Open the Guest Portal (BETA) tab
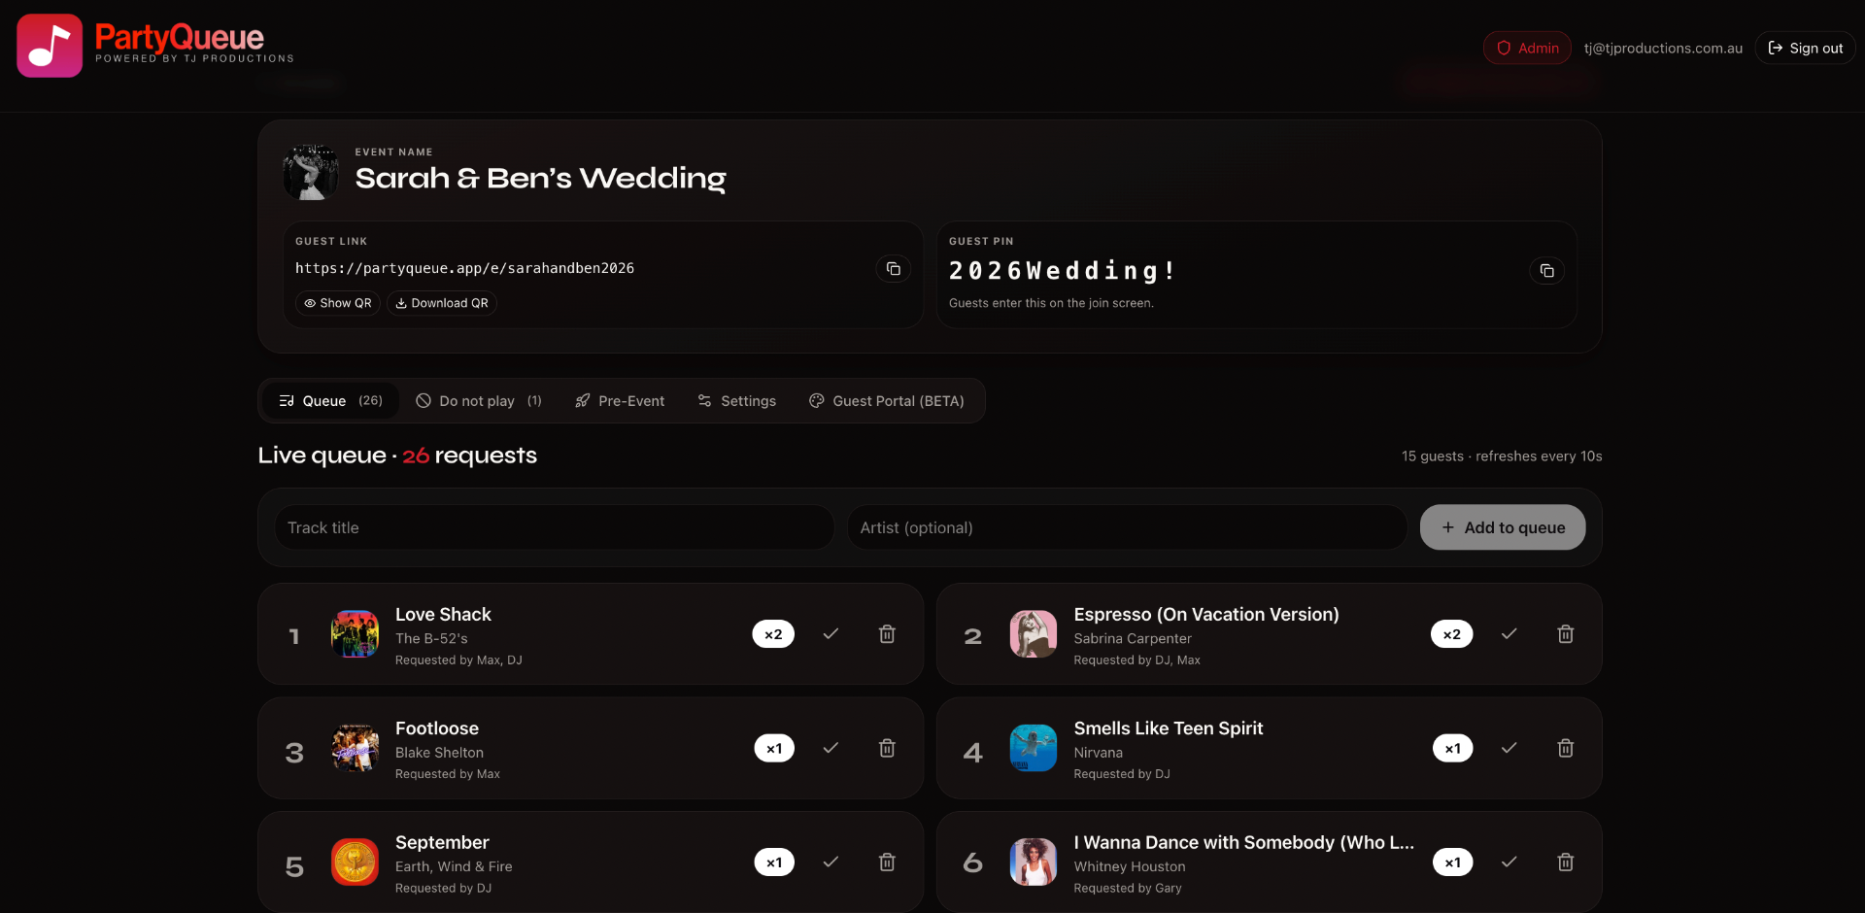 point(887,401)
